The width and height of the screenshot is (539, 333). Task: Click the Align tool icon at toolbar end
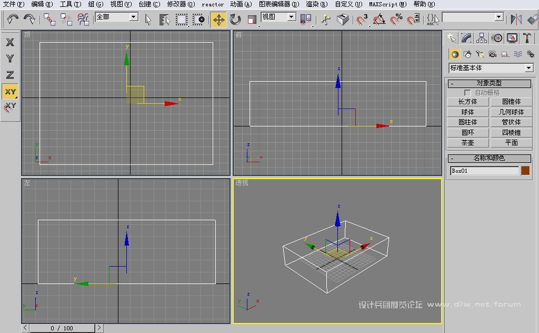pyautogui.click(x=533, y=19)
